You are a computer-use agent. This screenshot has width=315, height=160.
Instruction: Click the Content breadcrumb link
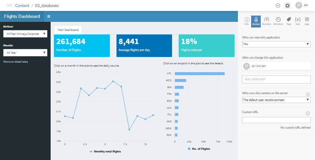tap(22, 6)
